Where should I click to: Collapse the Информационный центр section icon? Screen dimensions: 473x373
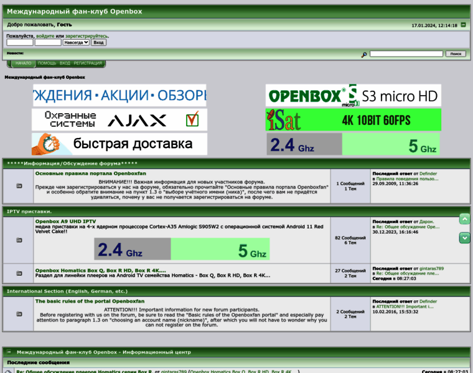tap(9, 352)
